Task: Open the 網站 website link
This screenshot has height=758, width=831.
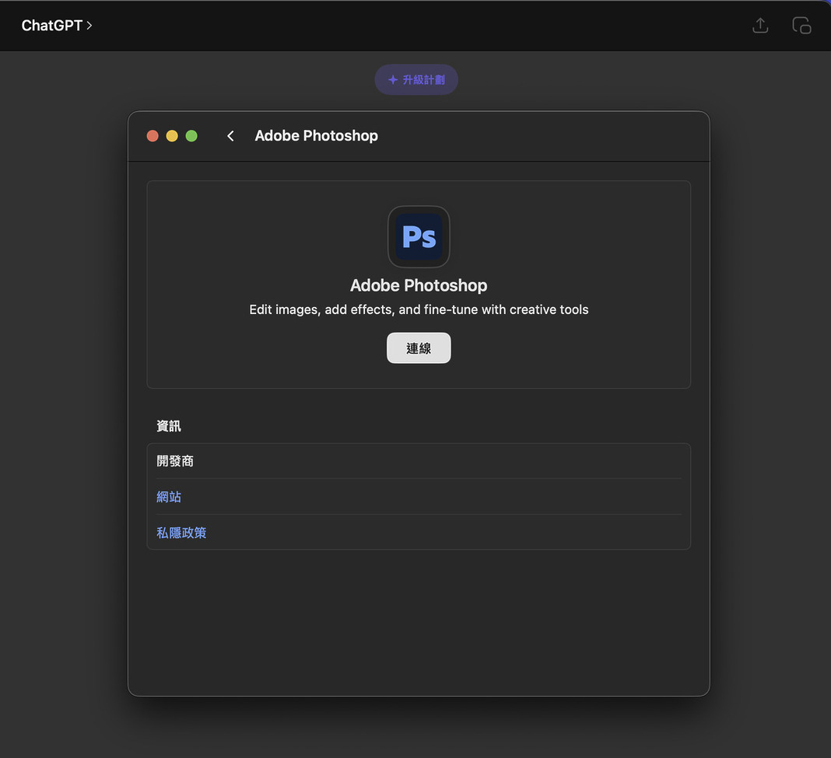Action: (x=169, y=496)
